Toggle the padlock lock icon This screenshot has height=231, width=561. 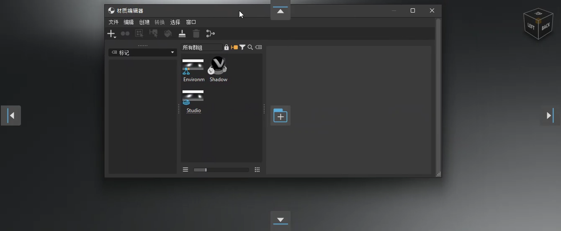[x=226, y=47]
